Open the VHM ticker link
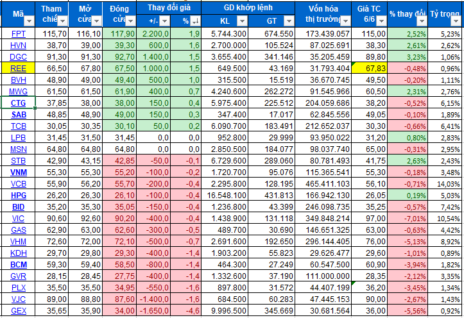Viewport: 464px width, 318px height. (x=19, y=242)
